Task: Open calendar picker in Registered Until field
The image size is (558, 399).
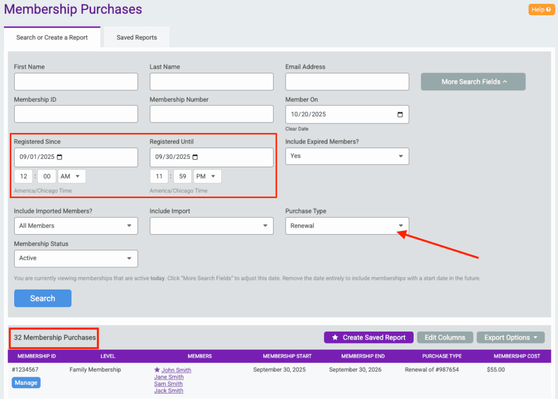Action: tap(196, 157)
